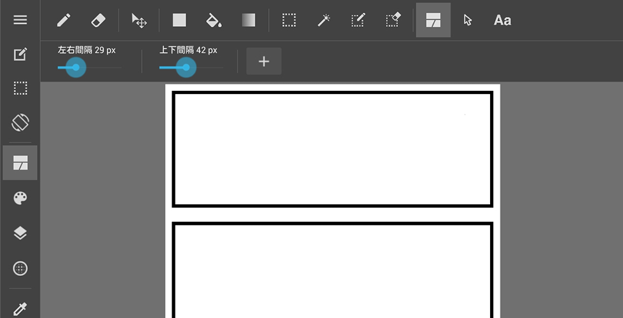The image size is (623, 318).
Task: Open the Layers panel
Action: pos(20,233)
